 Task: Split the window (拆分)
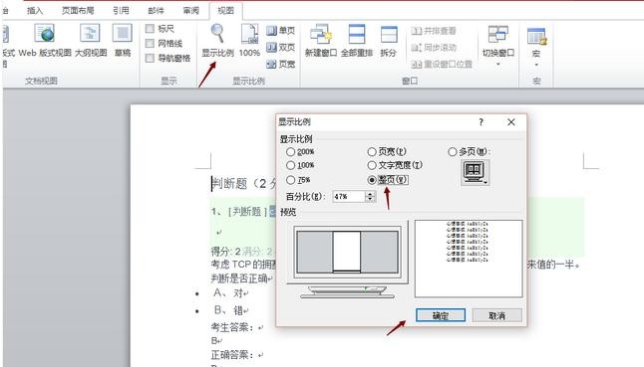(389, 40)
